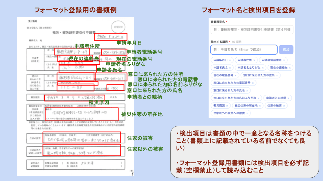This screenshot has height=181, width=323.
Task: Toggle the 浸水被害 checkbox on the form
Action: [x=46, y=135]
